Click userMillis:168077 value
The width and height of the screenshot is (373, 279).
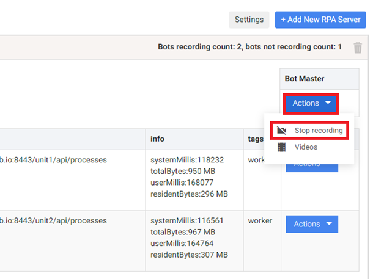pyautogui.click(x=182, y=183)
